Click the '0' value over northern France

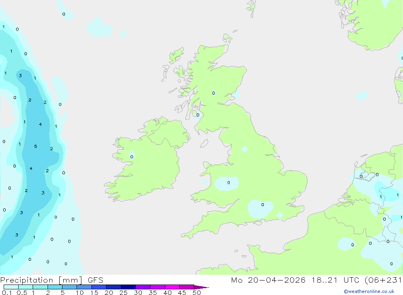pyautogui.click(x=353, y=245)
